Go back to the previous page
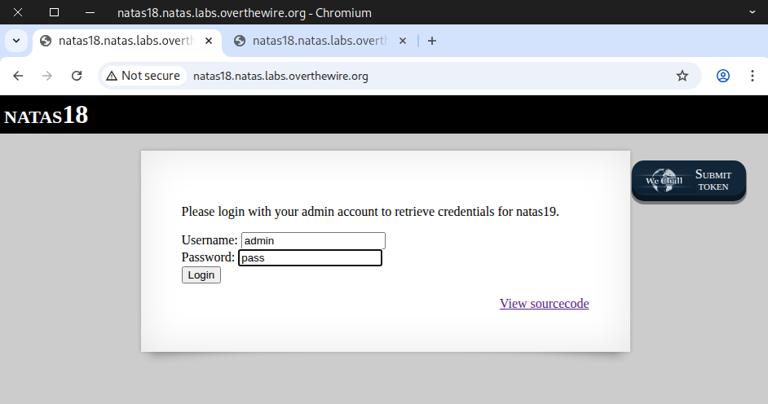 tap(18, 76)
